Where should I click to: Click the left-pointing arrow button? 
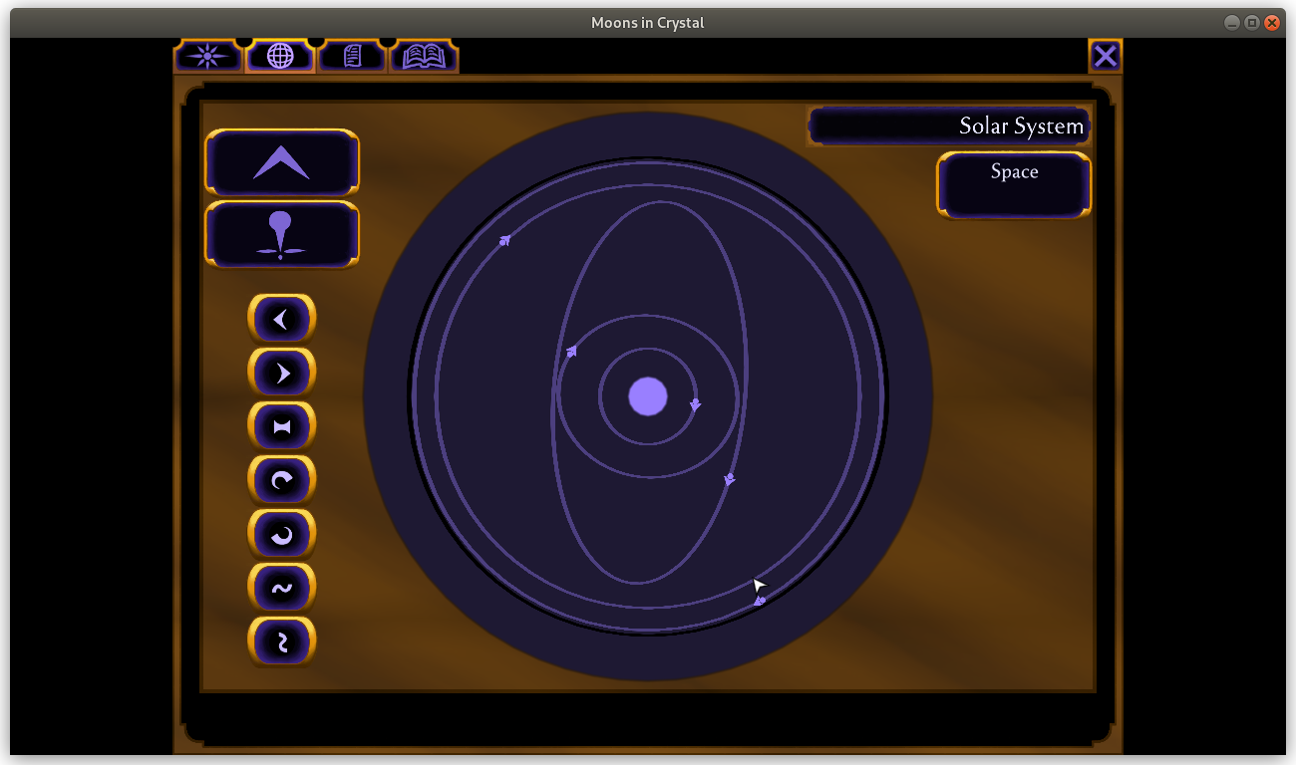coord(282,319)
